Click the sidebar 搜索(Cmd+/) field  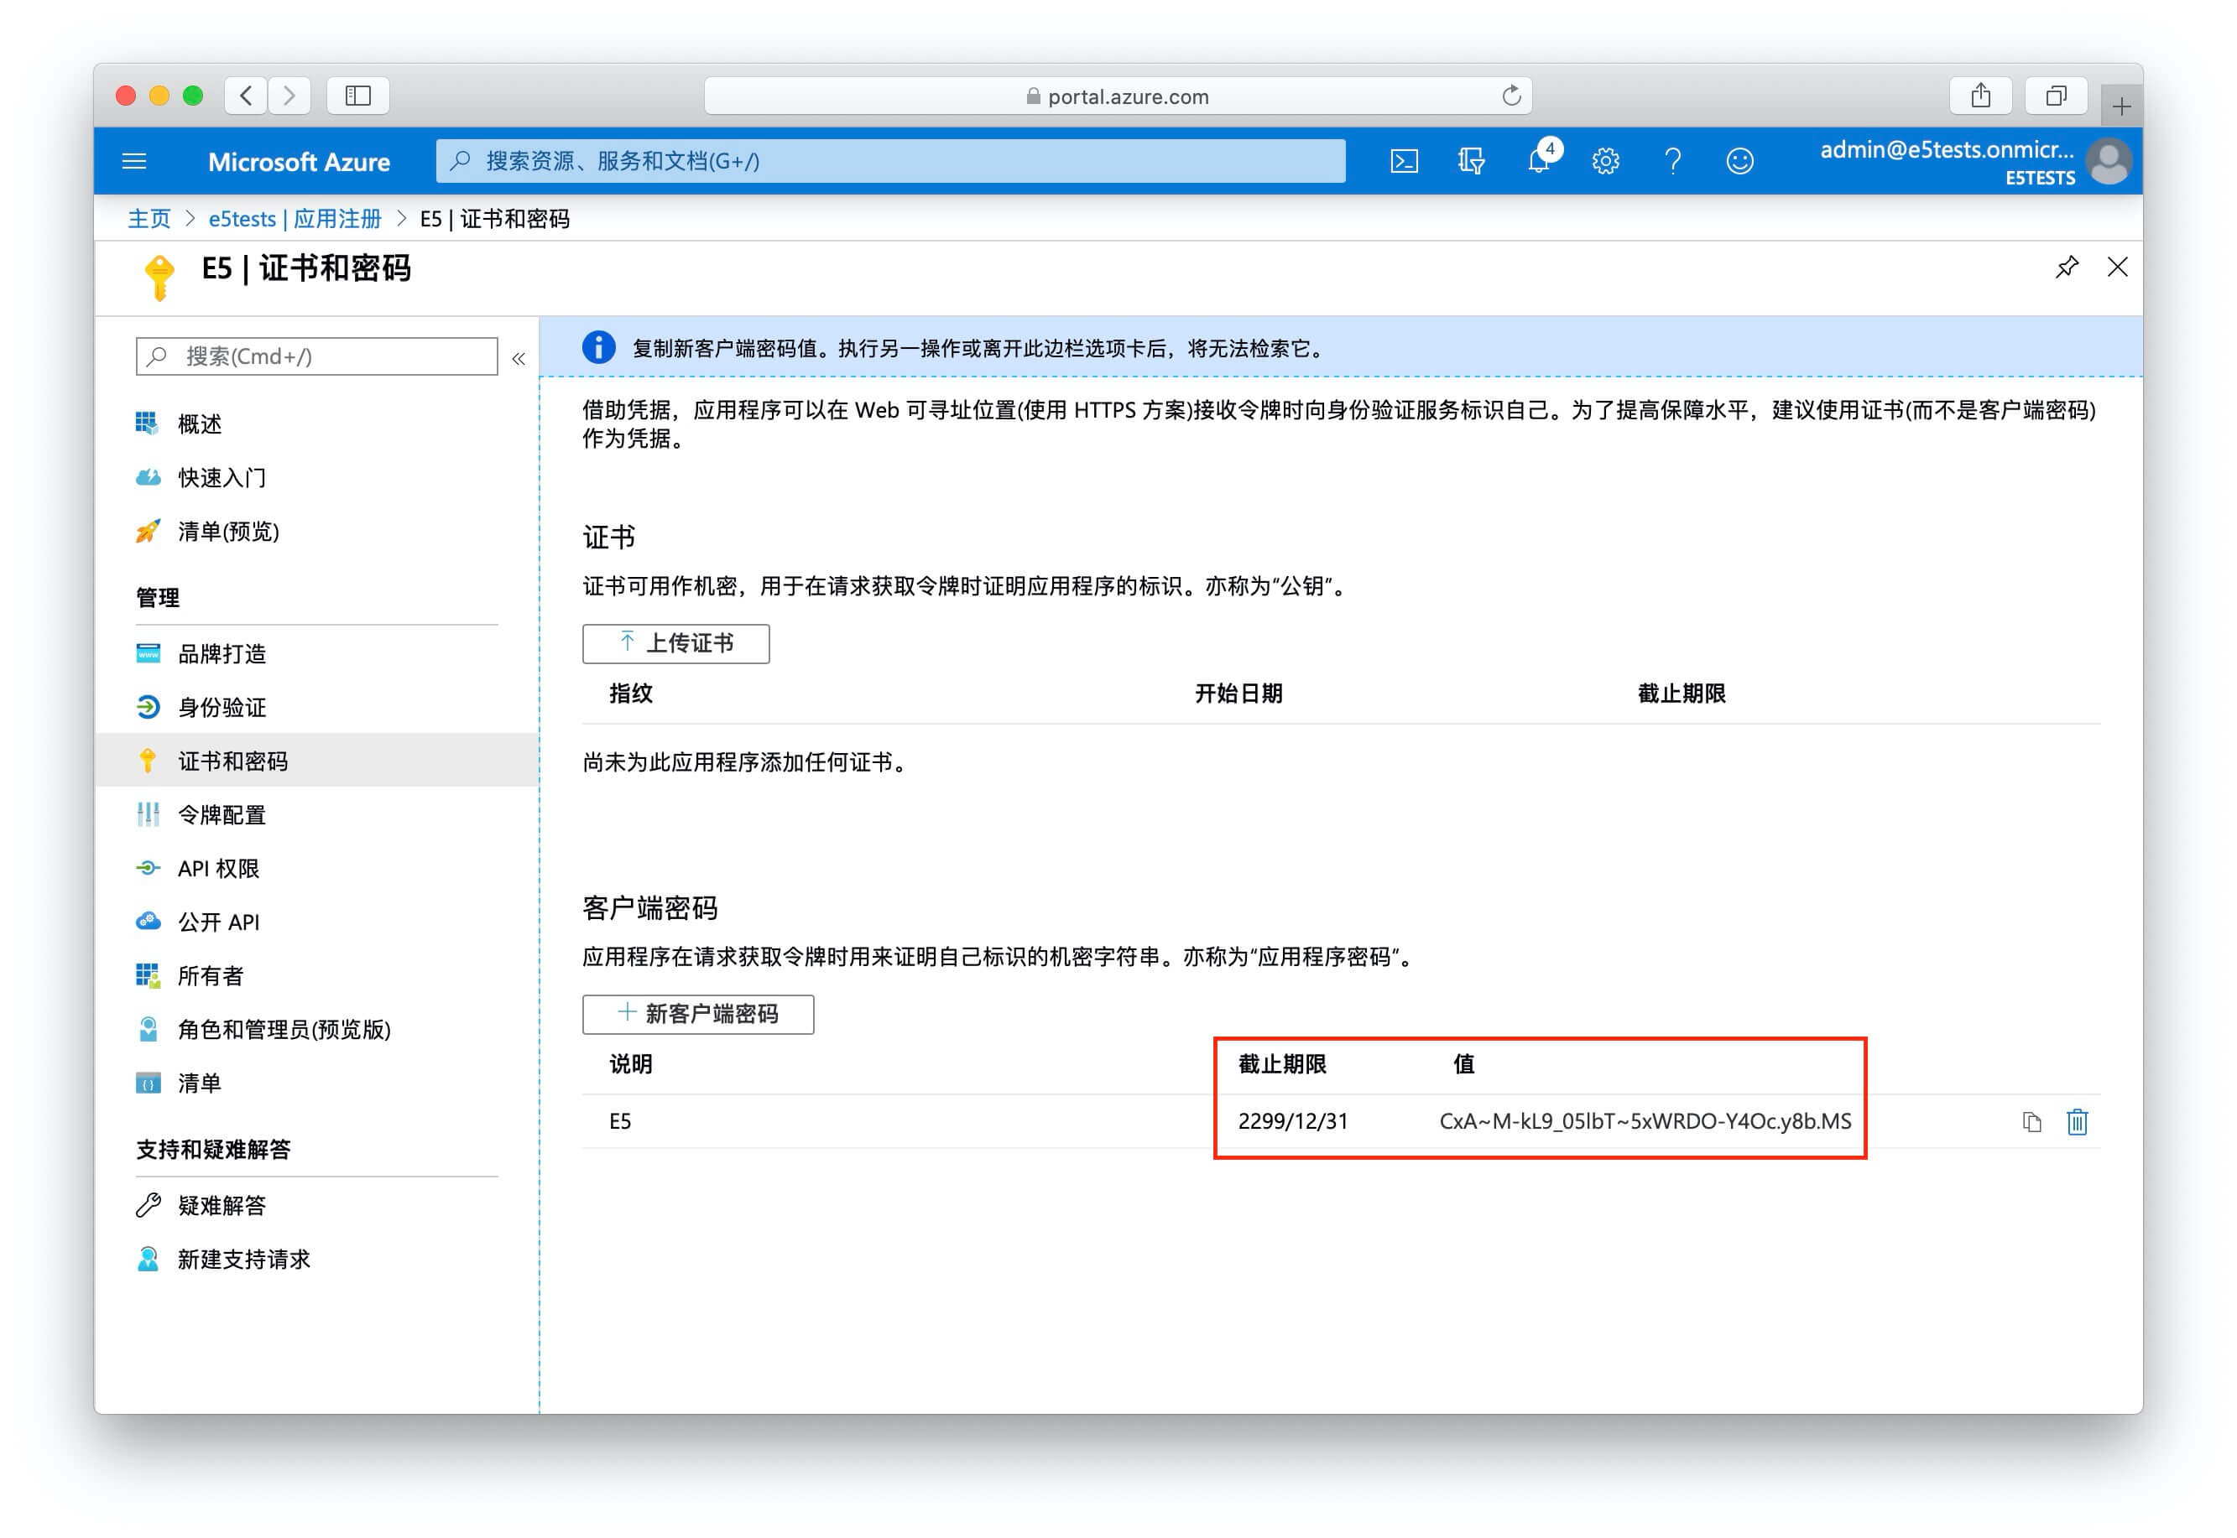[316, 356]
